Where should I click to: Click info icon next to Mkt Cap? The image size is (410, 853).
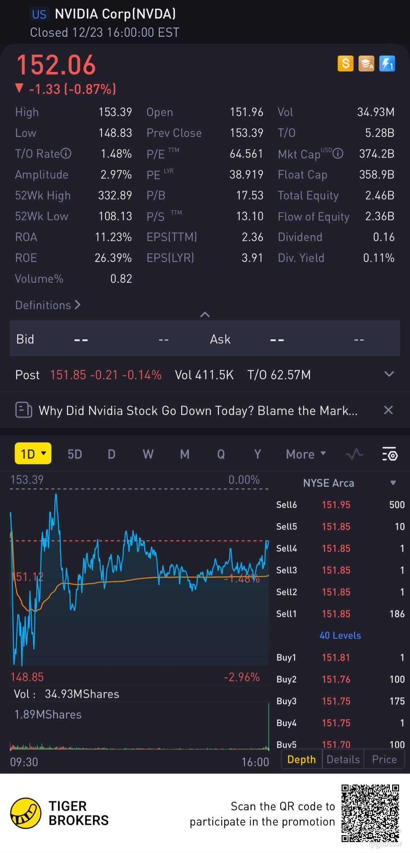click(338, 154)
